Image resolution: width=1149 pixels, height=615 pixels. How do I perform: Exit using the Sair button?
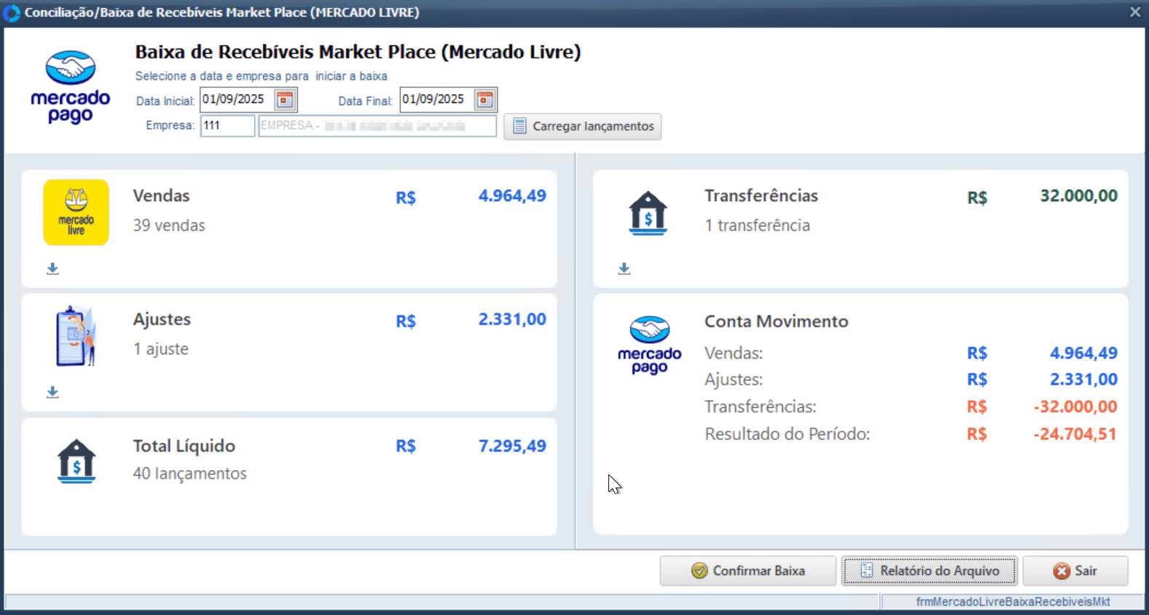click(x=1075, y=571)
